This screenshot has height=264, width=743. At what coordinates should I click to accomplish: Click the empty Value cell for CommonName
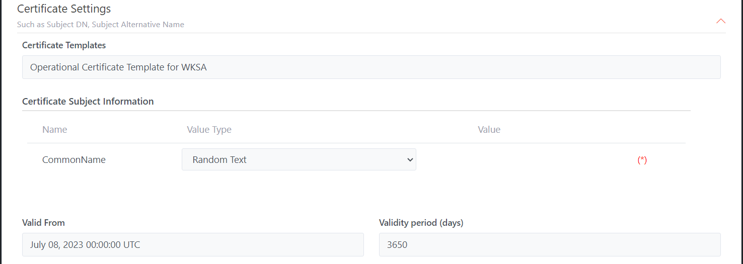(x=524, y=160)
